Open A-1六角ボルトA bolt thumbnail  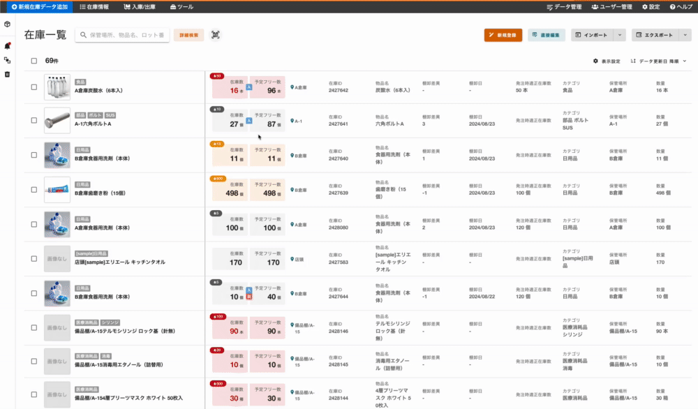[57, 121]
